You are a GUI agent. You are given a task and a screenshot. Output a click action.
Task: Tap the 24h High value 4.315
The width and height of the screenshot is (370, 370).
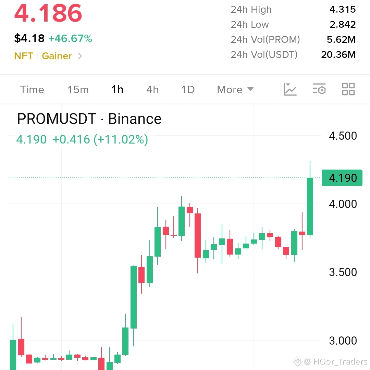[x=342, y=10]
